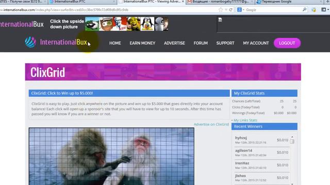The image size is (330, 185).
Task: Click the ClixGrid page title banner
Action: click(163, 72)
